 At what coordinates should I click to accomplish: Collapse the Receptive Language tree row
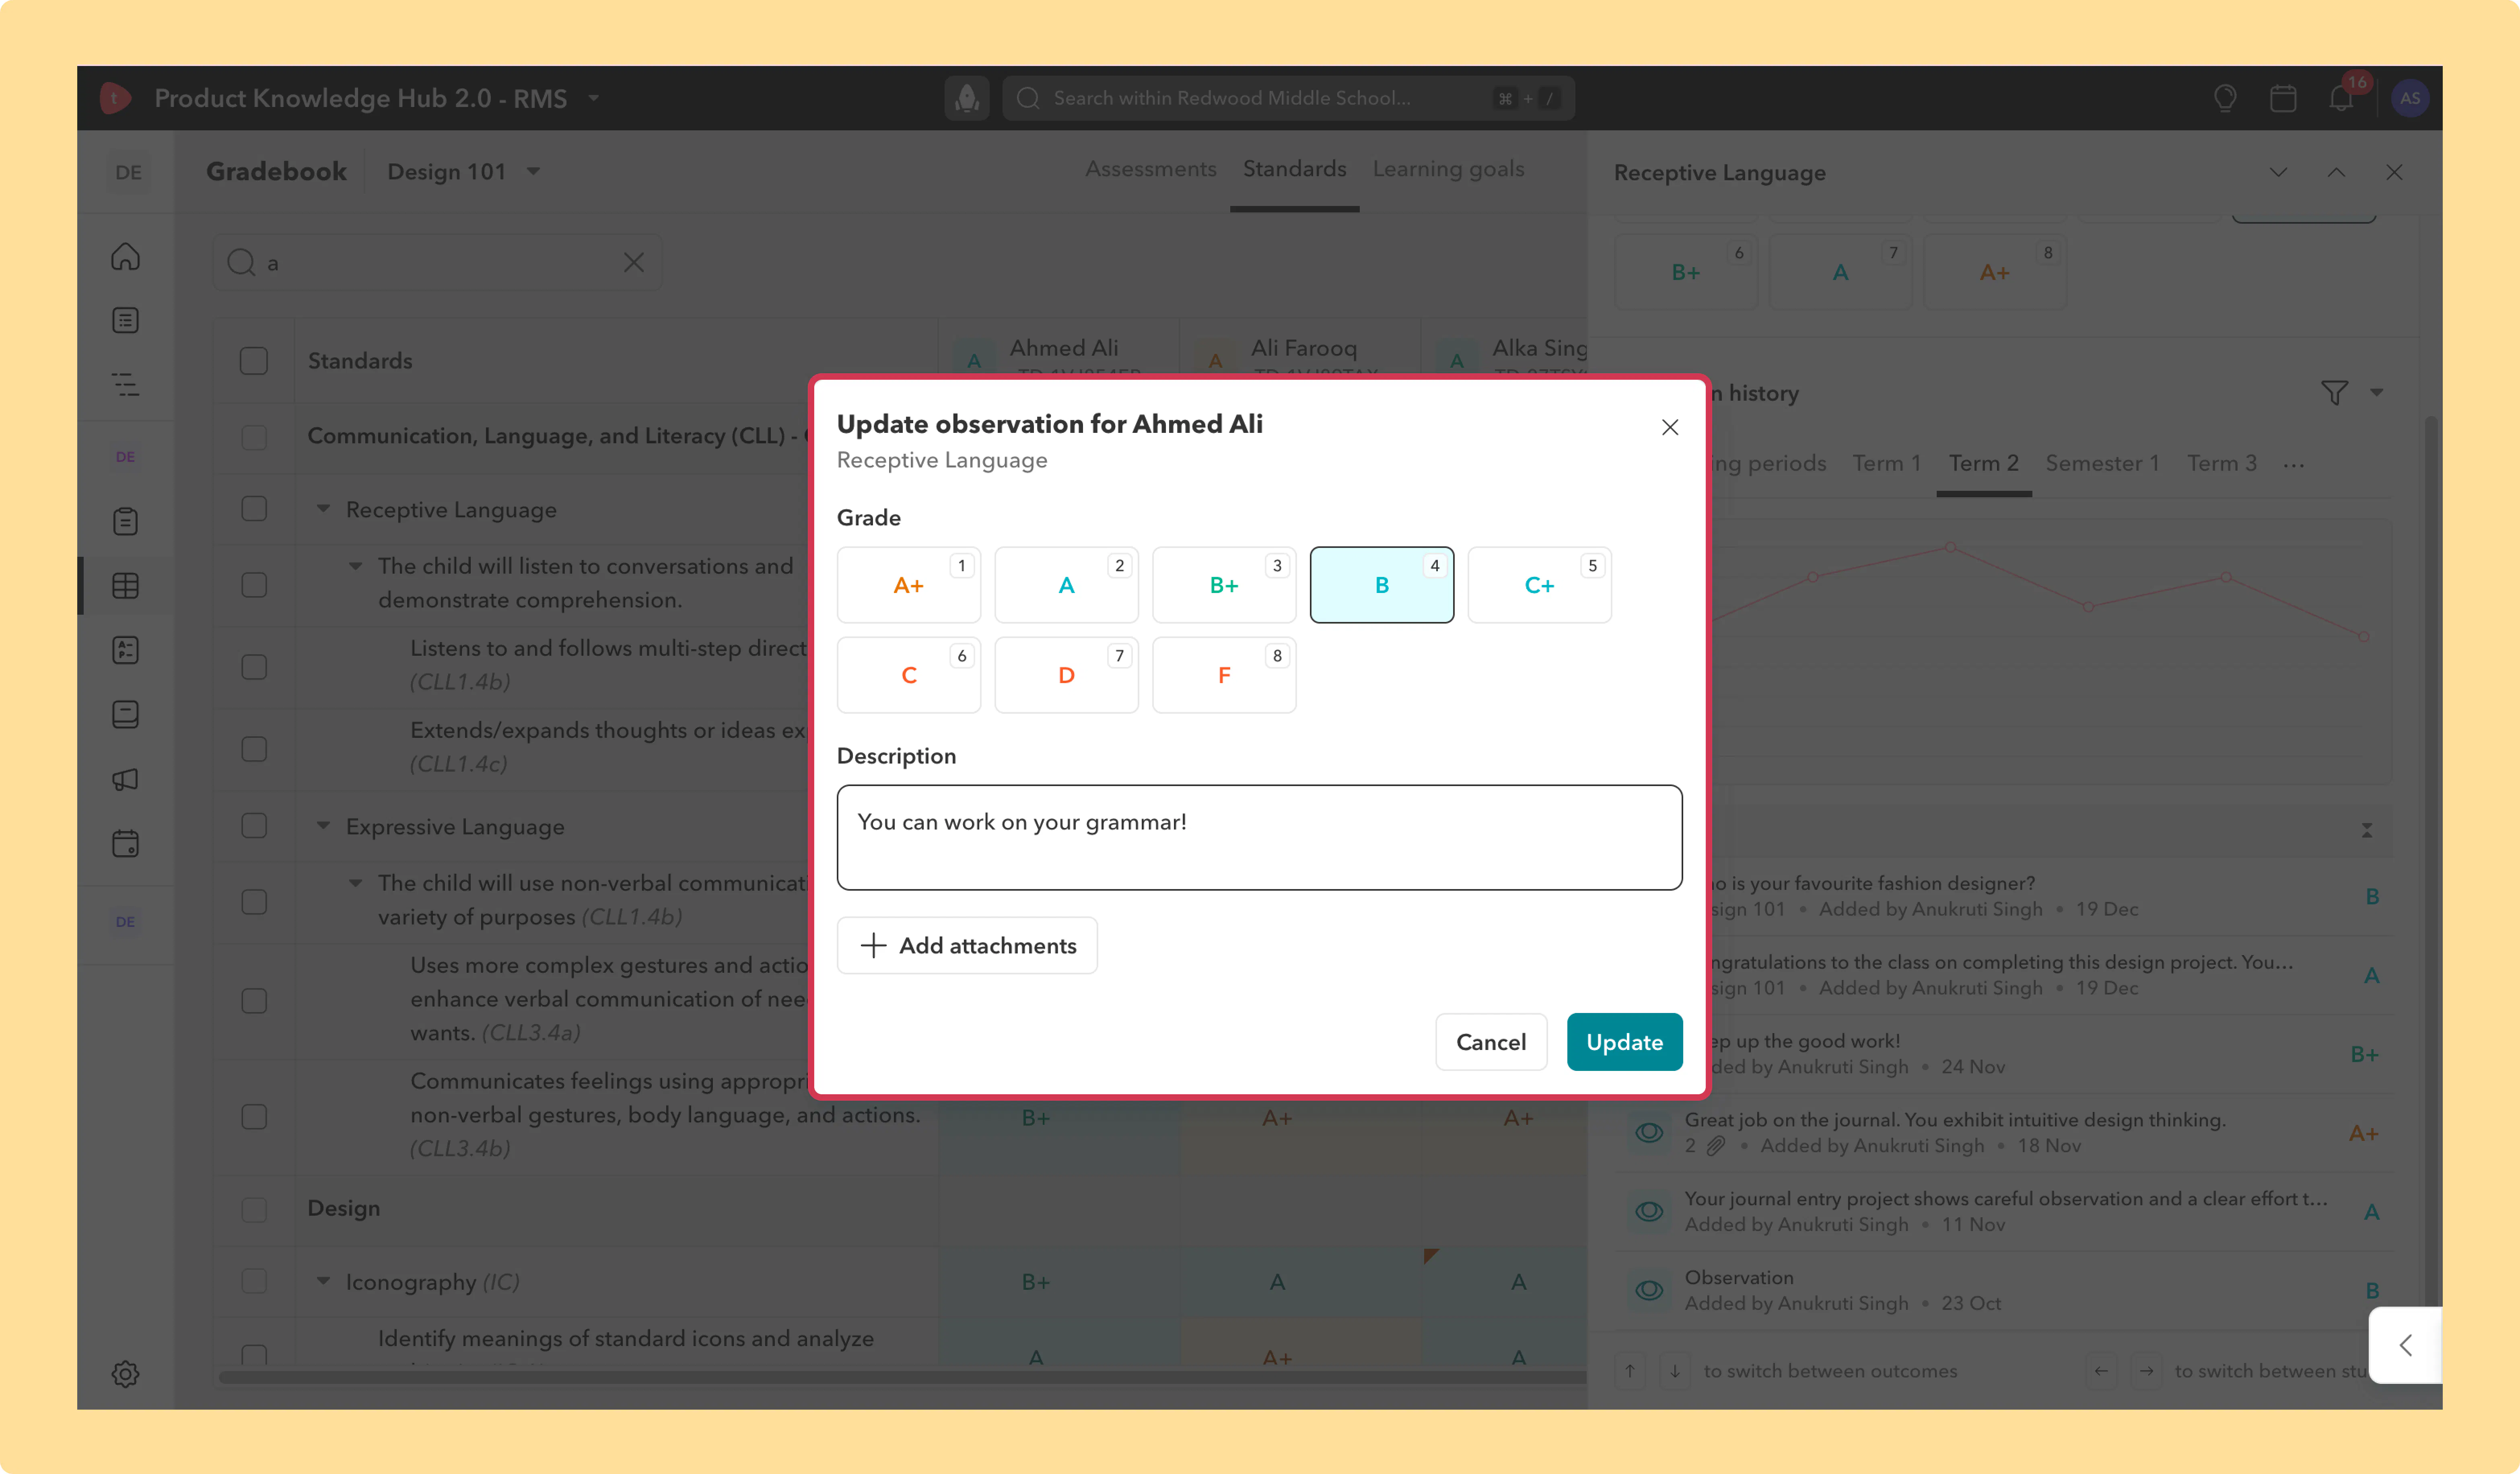pos(323,509)
